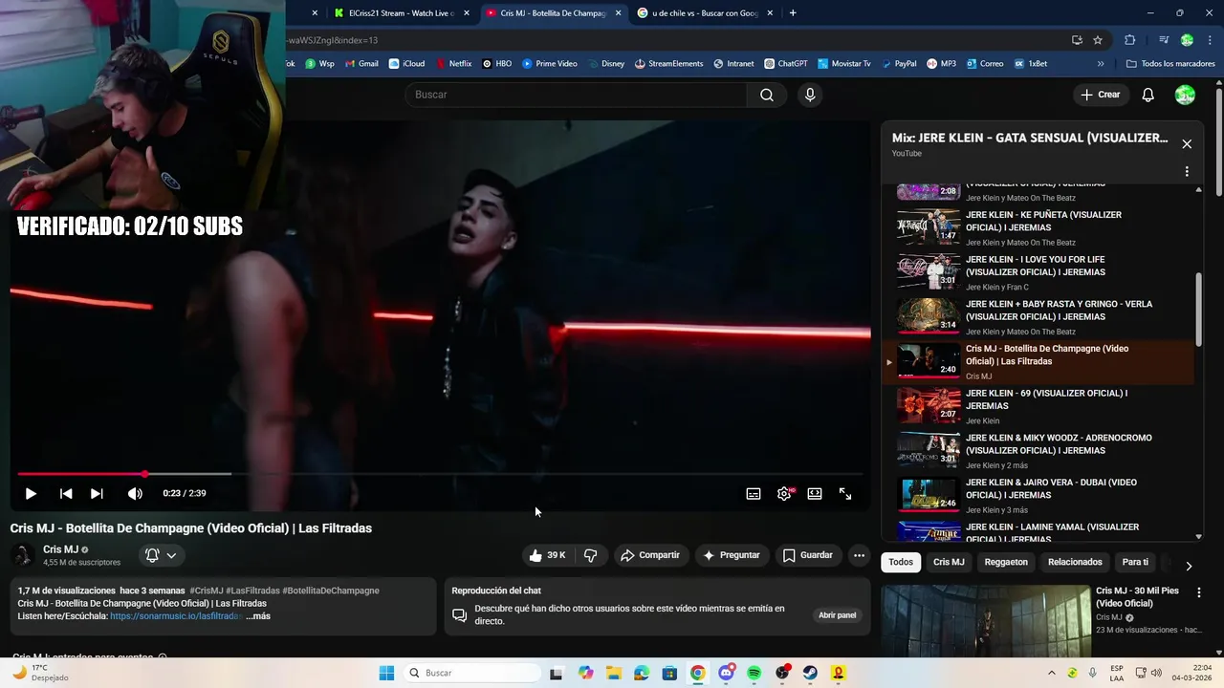
Task: Open the Crear menu
Action: click(x=1101, y=95)
